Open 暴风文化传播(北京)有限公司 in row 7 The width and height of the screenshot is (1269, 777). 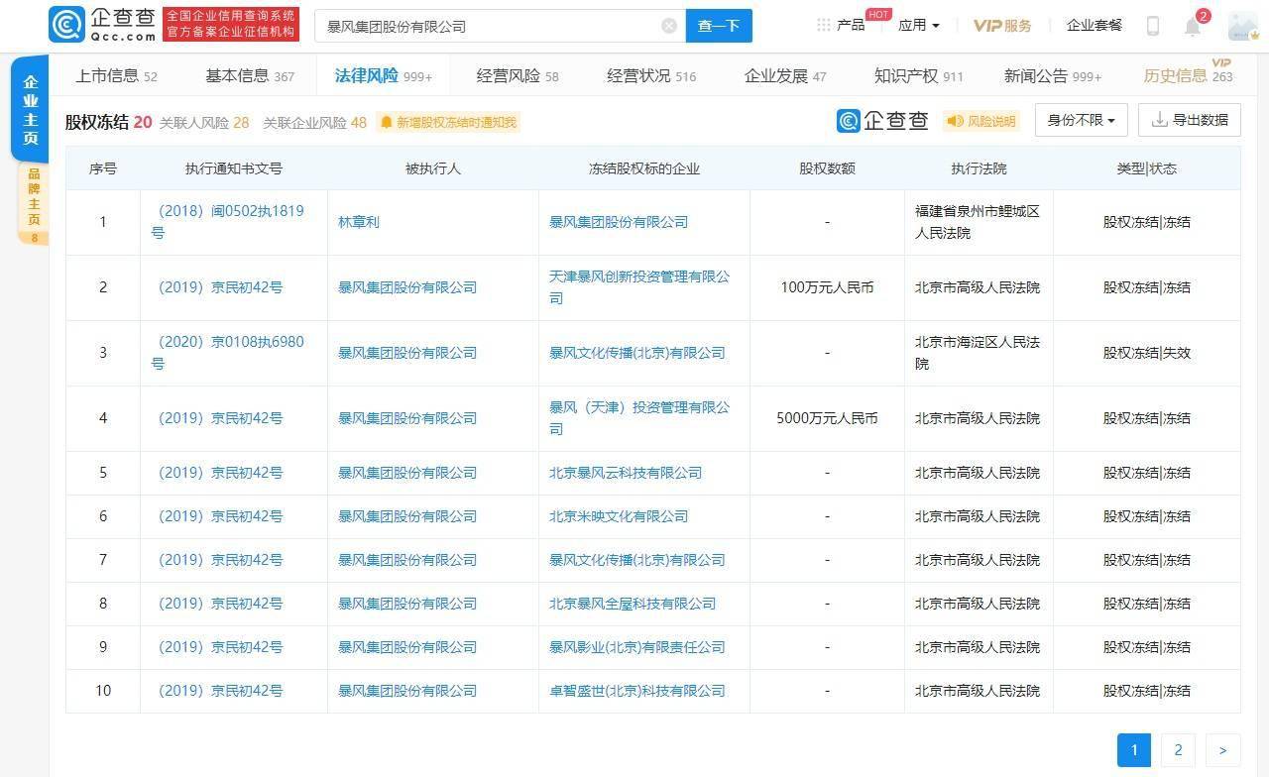637,560
